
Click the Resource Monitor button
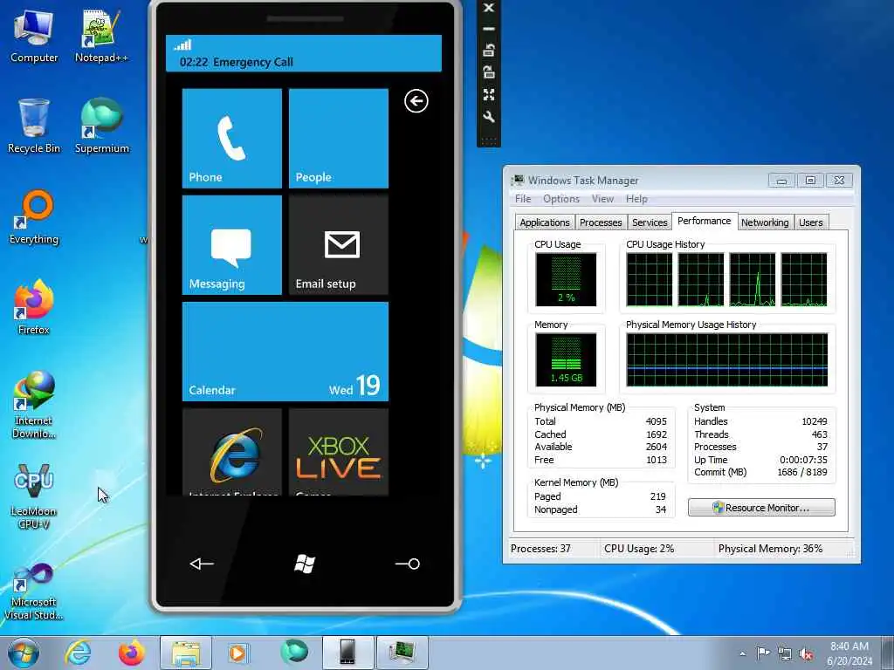point(761,508)
